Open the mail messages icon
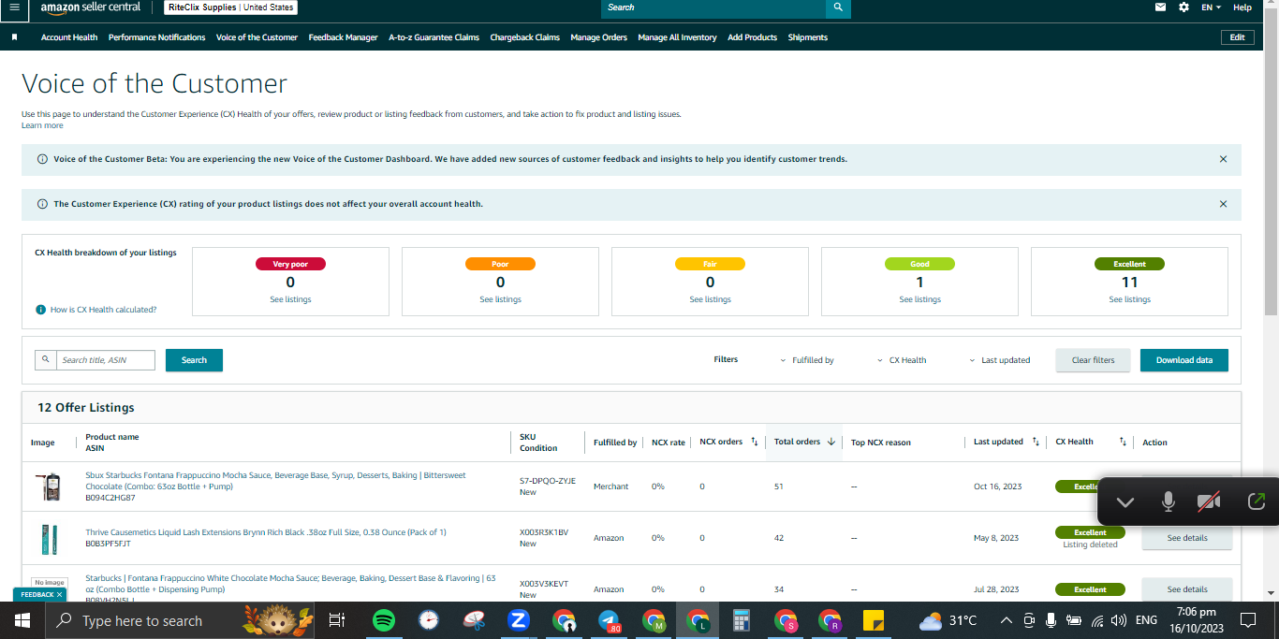Image resolution: width=1279 pixels, height=639 pixels. 1161,7
